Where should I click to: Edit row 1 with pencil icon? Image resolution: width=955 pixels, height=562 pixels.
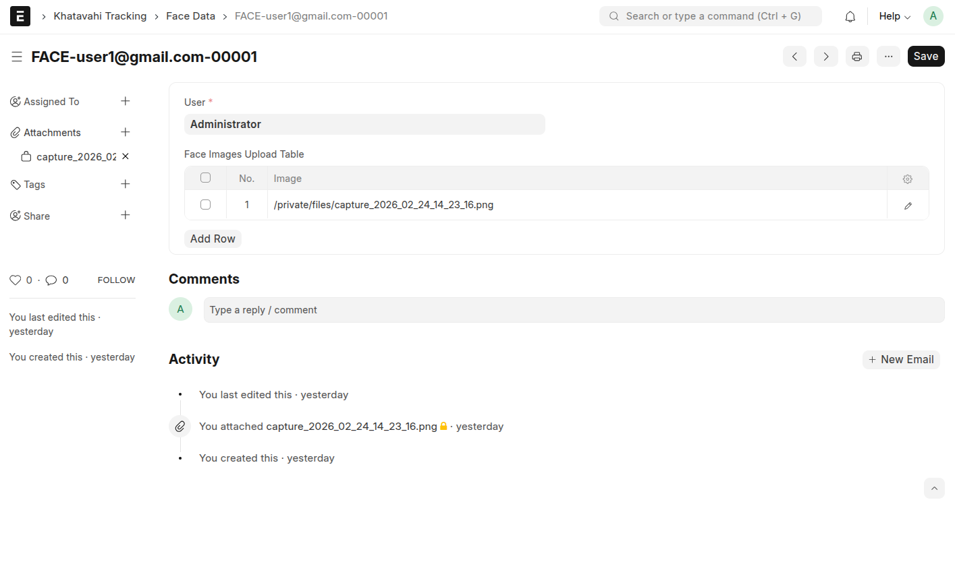[x=908, y=206]
